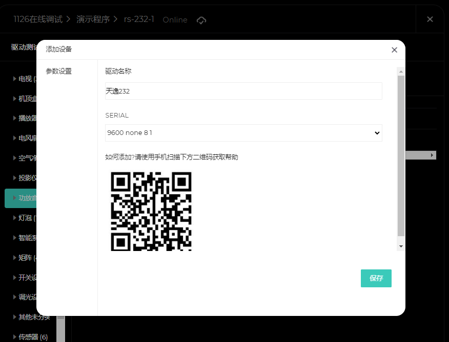This screenshot has width=449, height=342.
Task: Click the dialog scrollbar down arrow
Action: pyautogui.click(x=401, y=246)
